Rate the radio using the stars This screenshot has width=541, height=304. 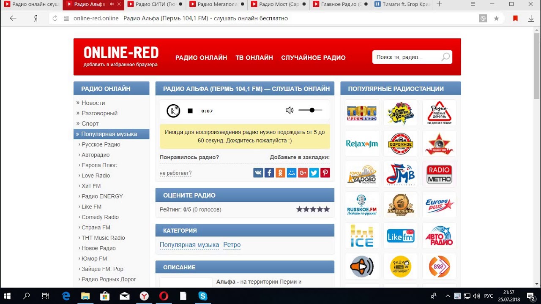click(x=313, y=209)
